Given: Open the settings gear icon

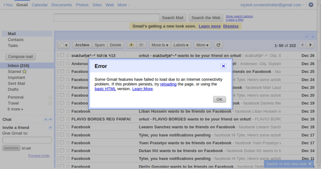Looking at the screenshot, I should tap(311, 5).
